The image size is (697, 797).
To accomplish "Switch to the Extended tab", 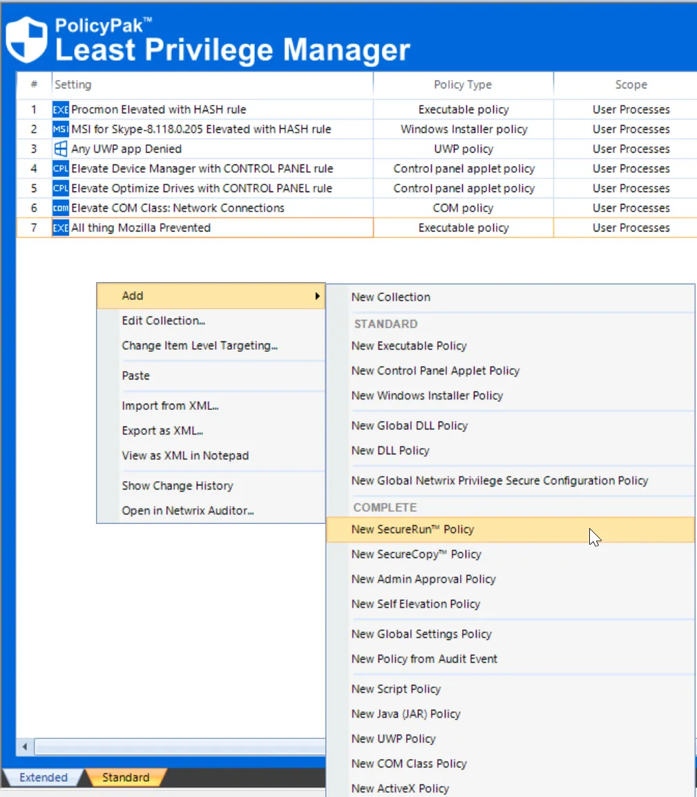I will (x=43, y=777).
